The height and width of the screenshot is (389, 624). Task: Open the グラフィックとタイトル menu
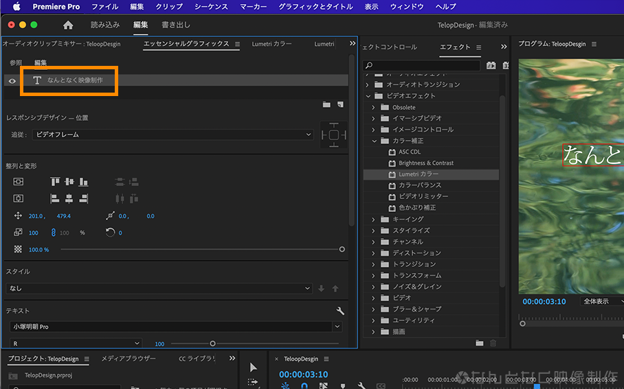pyautogui.click(x=315, y=7)
